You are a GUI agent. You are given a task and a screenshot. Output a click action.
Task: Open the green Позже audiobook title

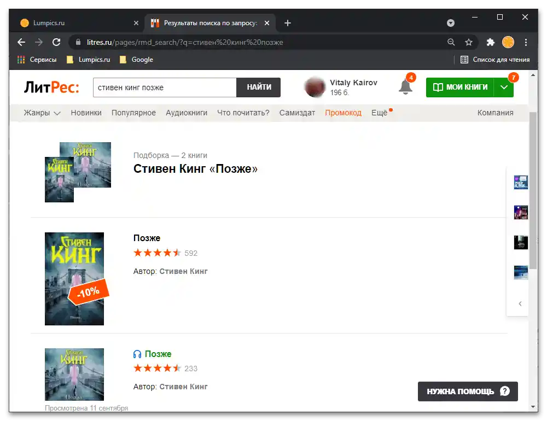[158, 354]
